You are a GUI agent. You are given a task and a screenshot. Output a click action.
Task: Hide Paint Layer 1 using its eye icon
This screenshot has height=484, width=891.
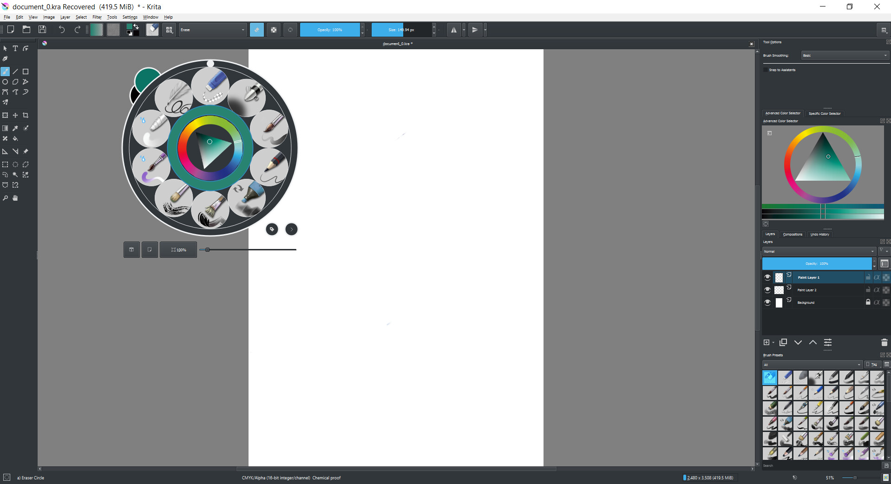[x=767, y=277]
